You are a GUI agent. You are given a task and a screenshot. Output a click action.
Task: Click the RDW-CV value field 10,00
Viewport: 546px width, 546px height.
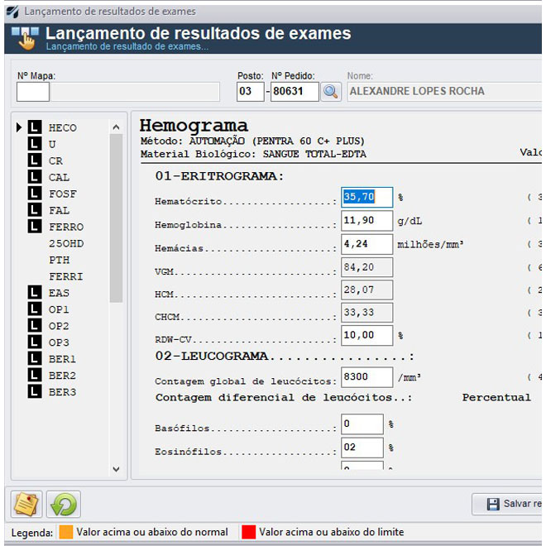367,335
